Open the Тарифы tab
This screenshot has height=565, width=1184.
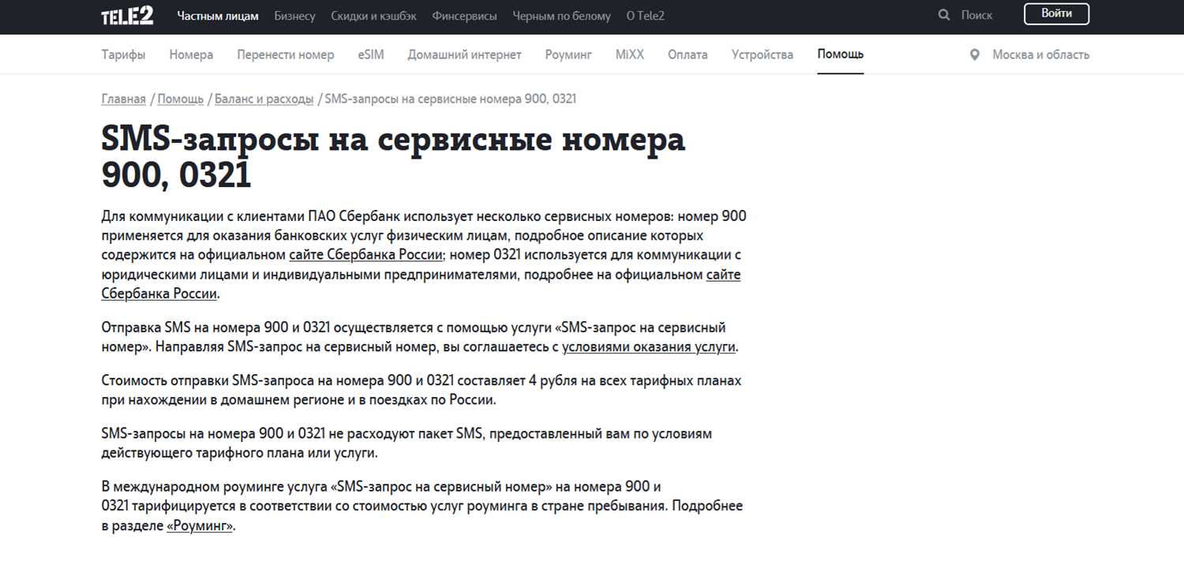tap(123, 54)
